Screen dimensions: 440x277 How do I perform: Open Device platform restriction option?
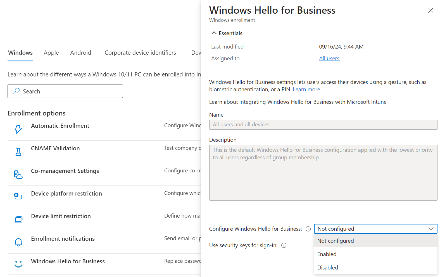pos(66,194)
